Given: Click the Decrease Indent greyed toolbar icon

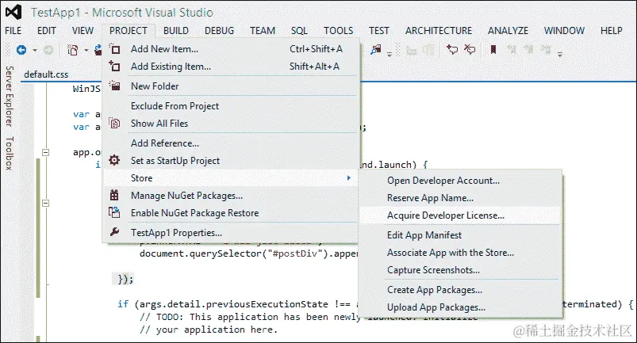Looking at the screenshot, I should coord(411,50).
